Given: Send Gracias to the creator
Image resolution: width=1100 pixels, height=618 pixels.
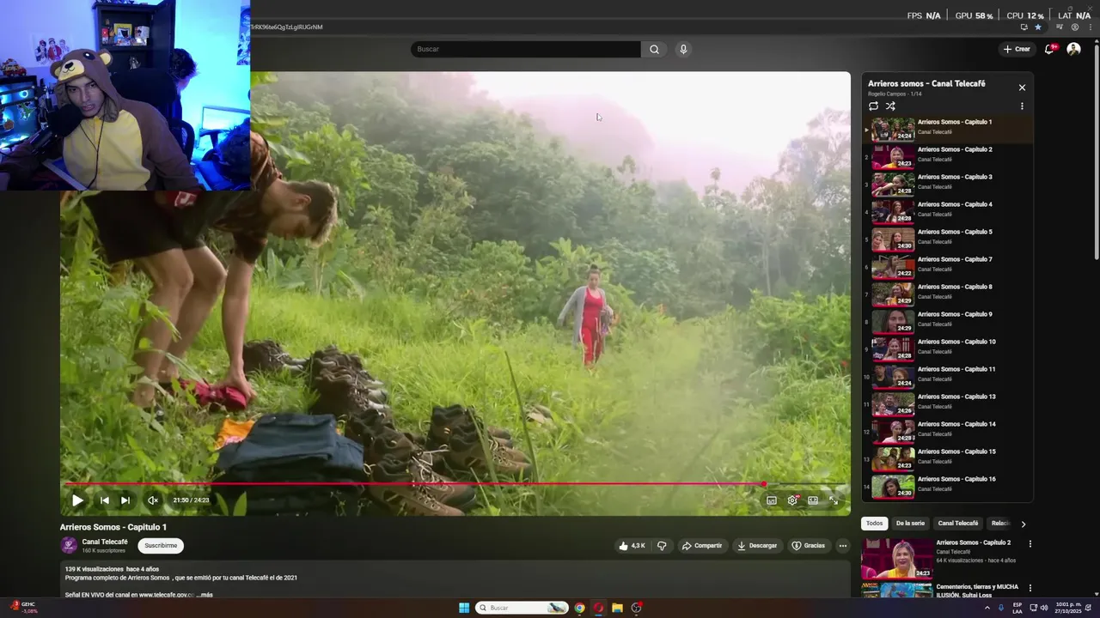Looking at the screenshot, I should pos(808,545).
